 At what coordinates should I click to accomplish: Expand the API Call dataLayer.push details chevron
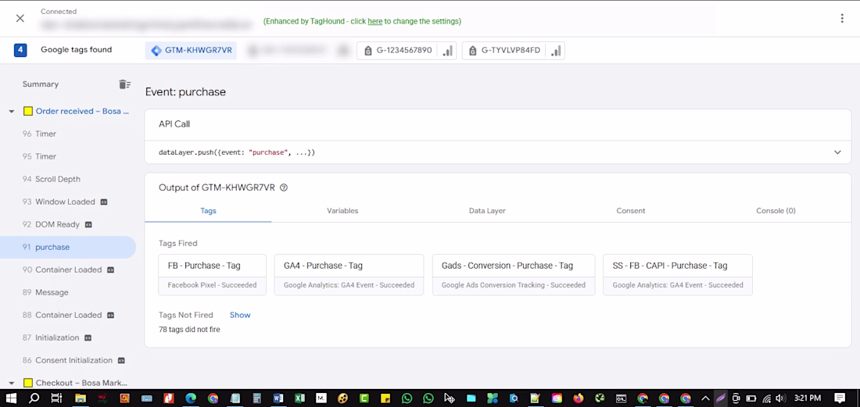click(x=837, y=152)
